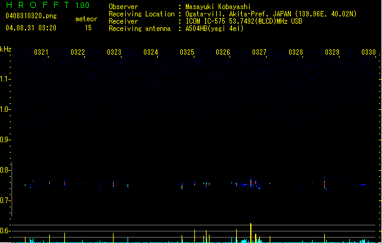Click the Receiving Location label

tap(142, 14)
